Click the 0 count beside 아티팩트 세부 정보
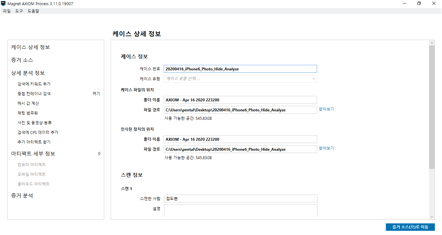 point(99,154)
